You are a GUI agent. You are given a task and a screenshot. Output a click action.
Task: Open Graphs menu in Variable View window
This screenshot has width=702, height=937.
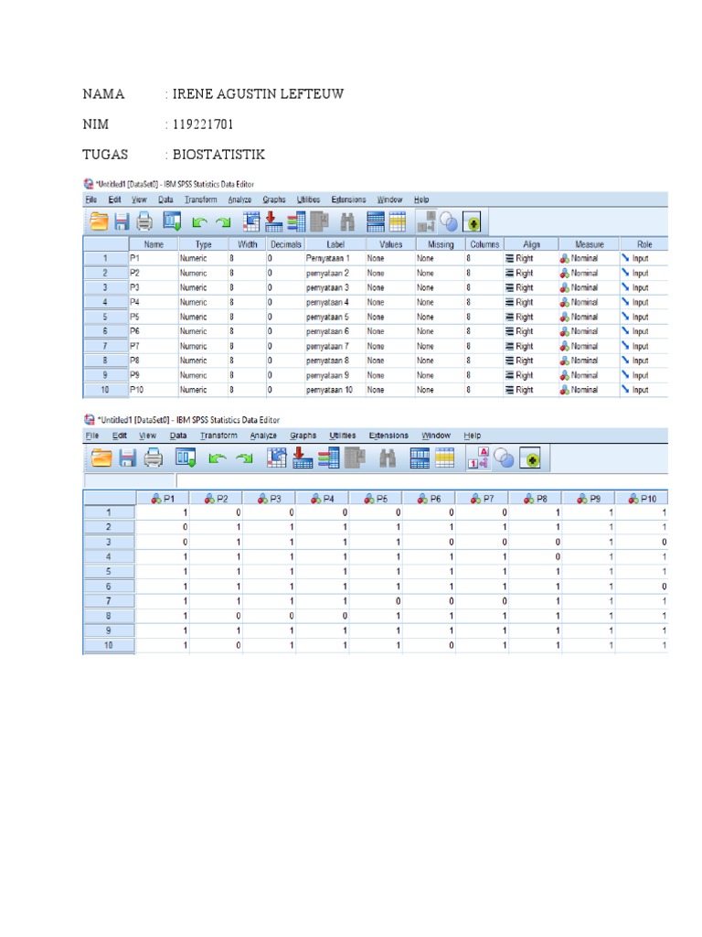274,199
